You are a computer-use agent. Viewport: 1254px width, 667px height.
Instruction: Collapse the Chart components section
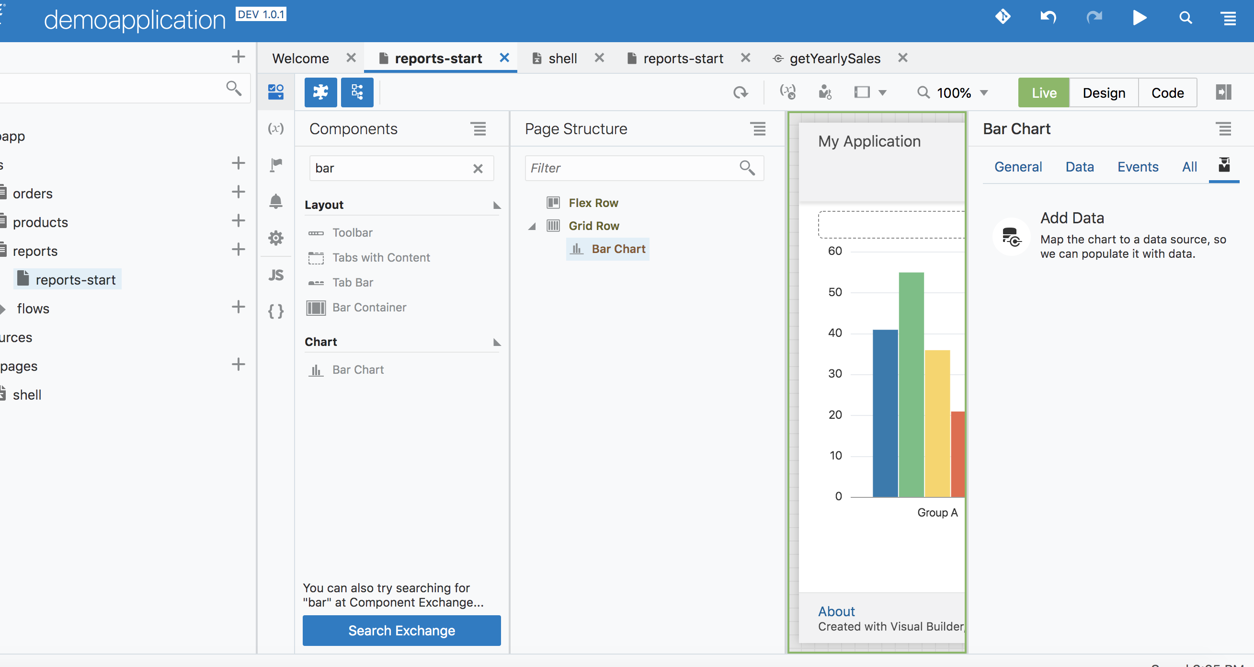tap(497, 342)
